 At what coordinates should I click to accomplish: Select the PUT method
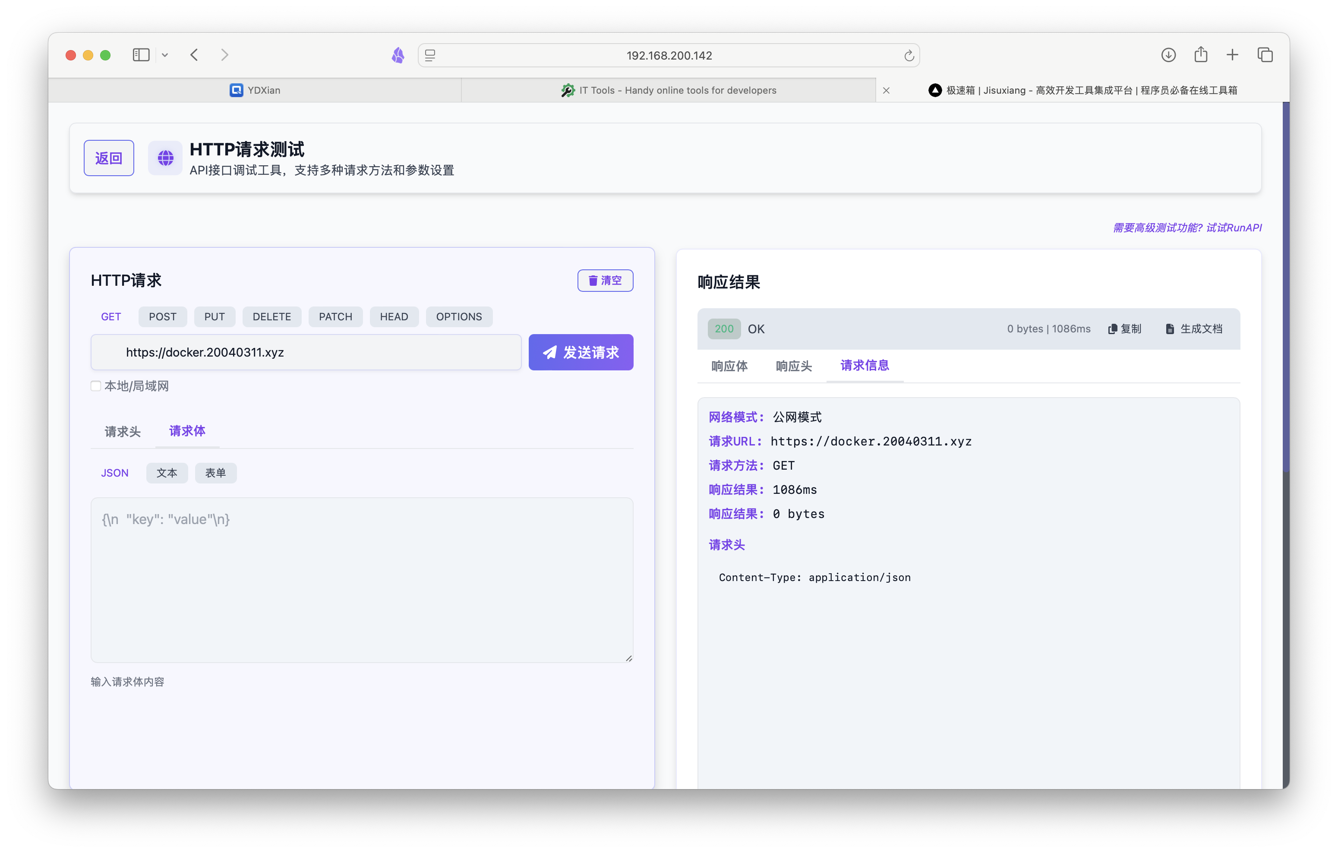click(215, 317)
